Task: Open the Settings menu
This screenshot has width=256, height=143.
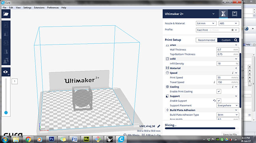Action: [x=27, y=7]
